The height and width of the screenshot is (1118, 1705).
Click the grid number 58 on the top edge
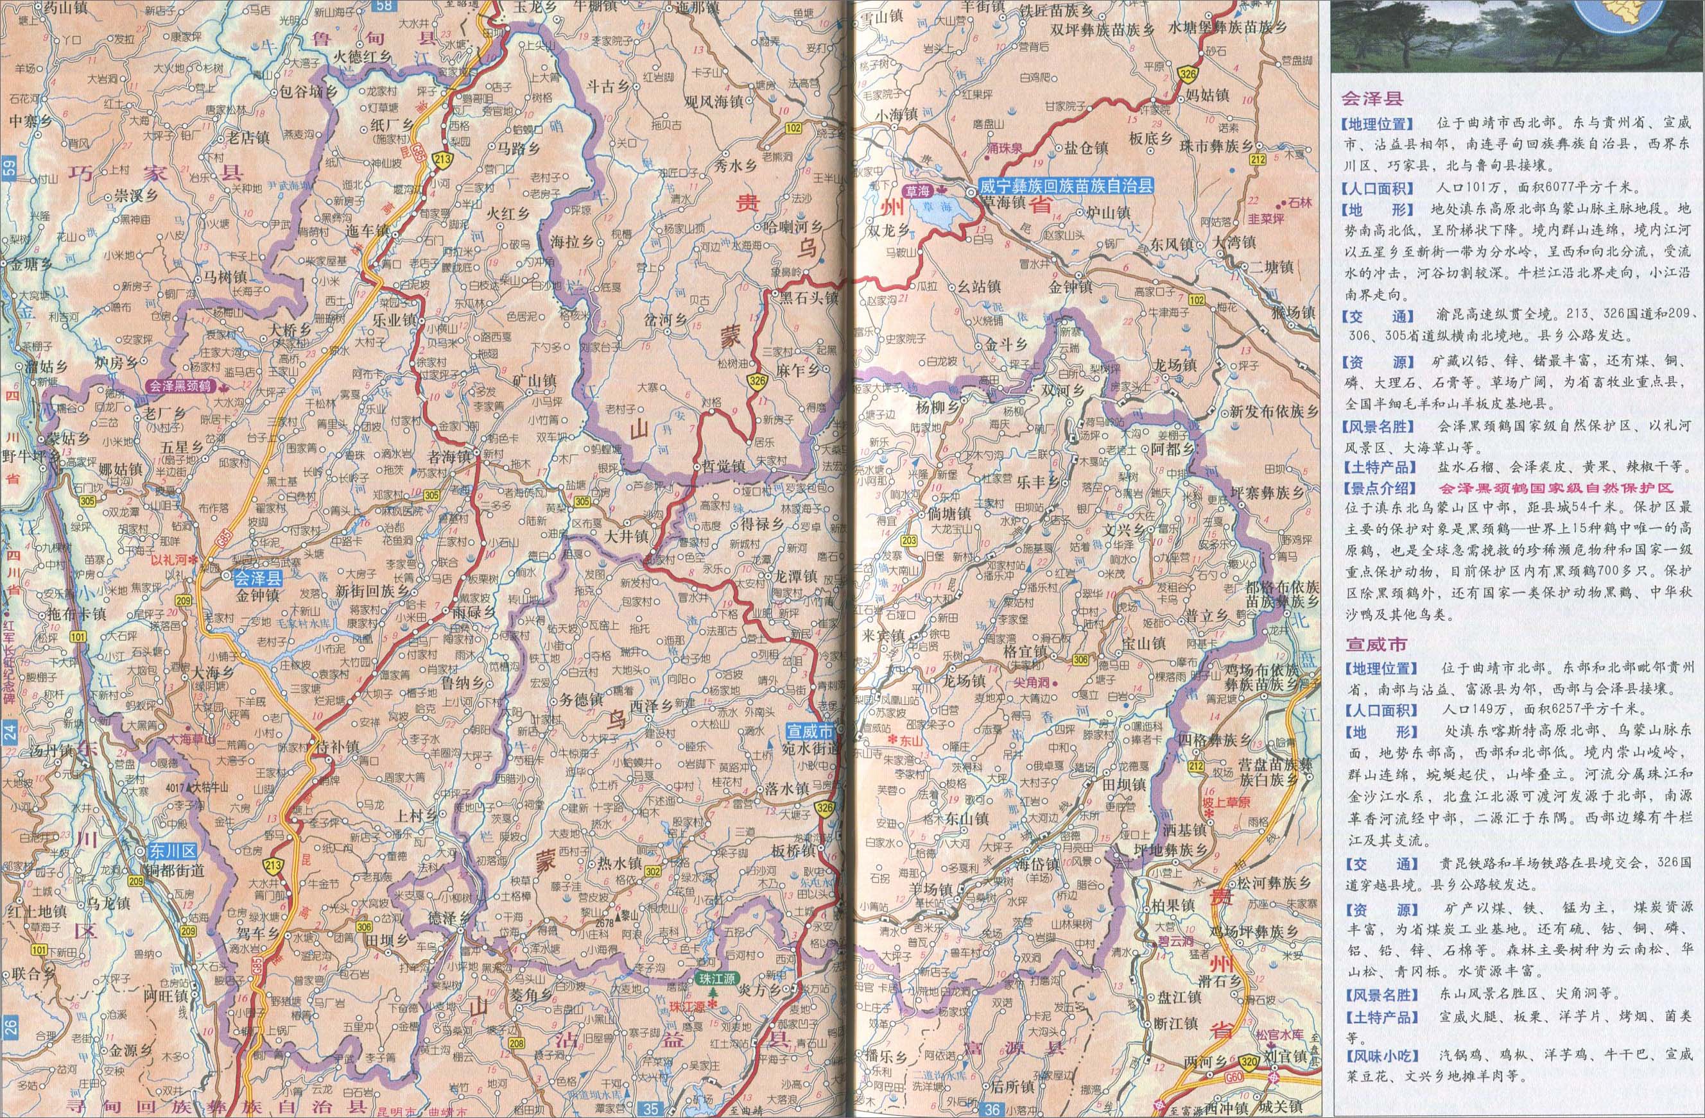(385, 6)
